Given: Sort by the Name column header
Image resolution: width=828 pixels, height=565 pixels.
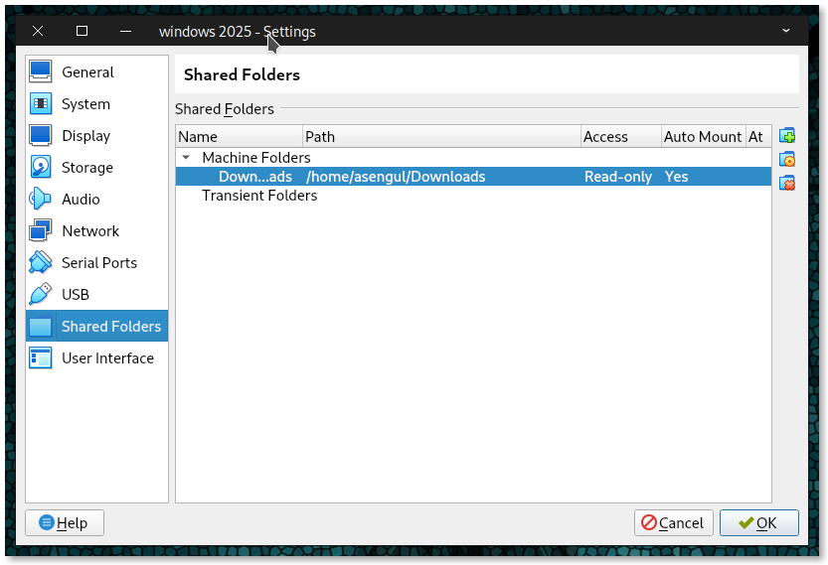Looking at the screenshot, I should tap(240, 137).
